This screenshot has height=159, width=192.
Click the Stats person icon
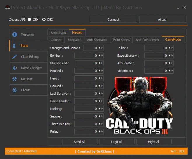[14, 46]
